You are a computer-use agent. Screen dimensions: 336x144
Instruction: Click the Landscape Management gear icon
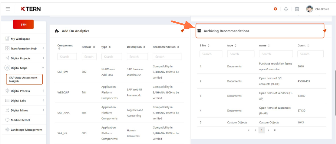tap(7, 130)
